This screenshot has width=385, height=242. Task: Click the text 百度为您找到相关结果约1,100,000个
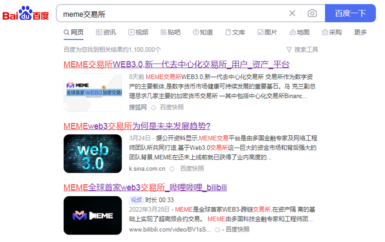112,49
